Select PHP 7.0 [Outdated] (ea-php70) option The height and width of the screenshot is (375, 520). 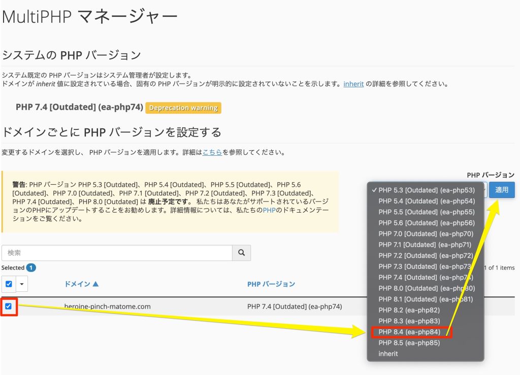(x=426, y=234)
